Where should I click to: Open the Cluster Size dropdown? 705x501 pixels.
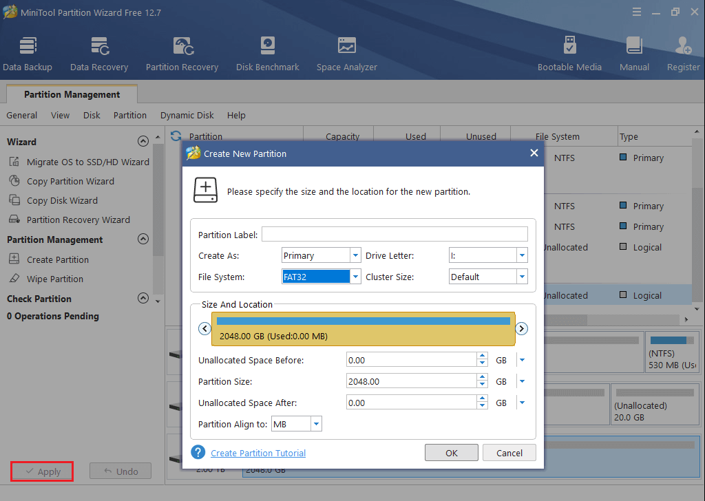tap(522, 277)
